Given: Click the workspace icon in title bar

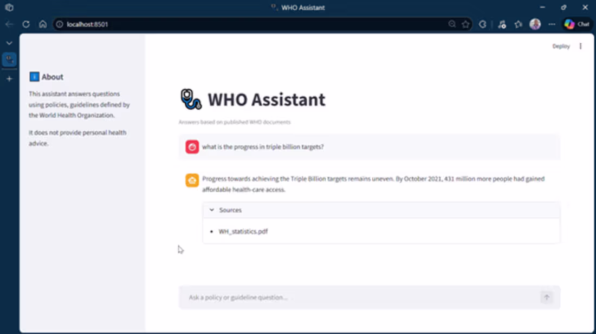Looking at the screenshot, I should [x=10, y=7].
